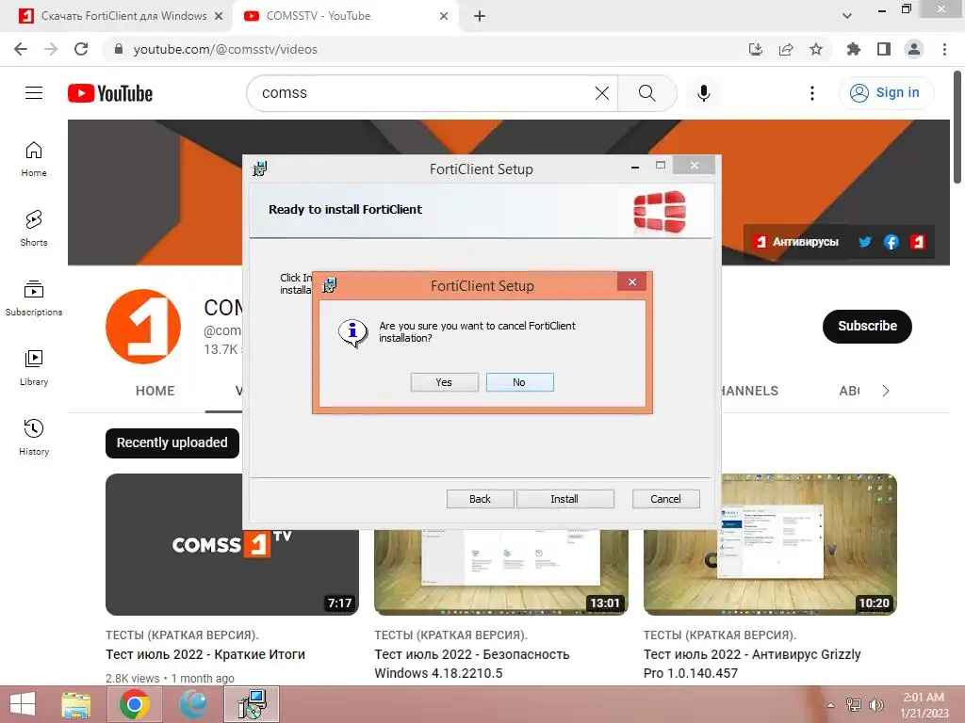Click Back in the FortiClient Setup window
Screen dimensions: 965x723
click(480, 499)
